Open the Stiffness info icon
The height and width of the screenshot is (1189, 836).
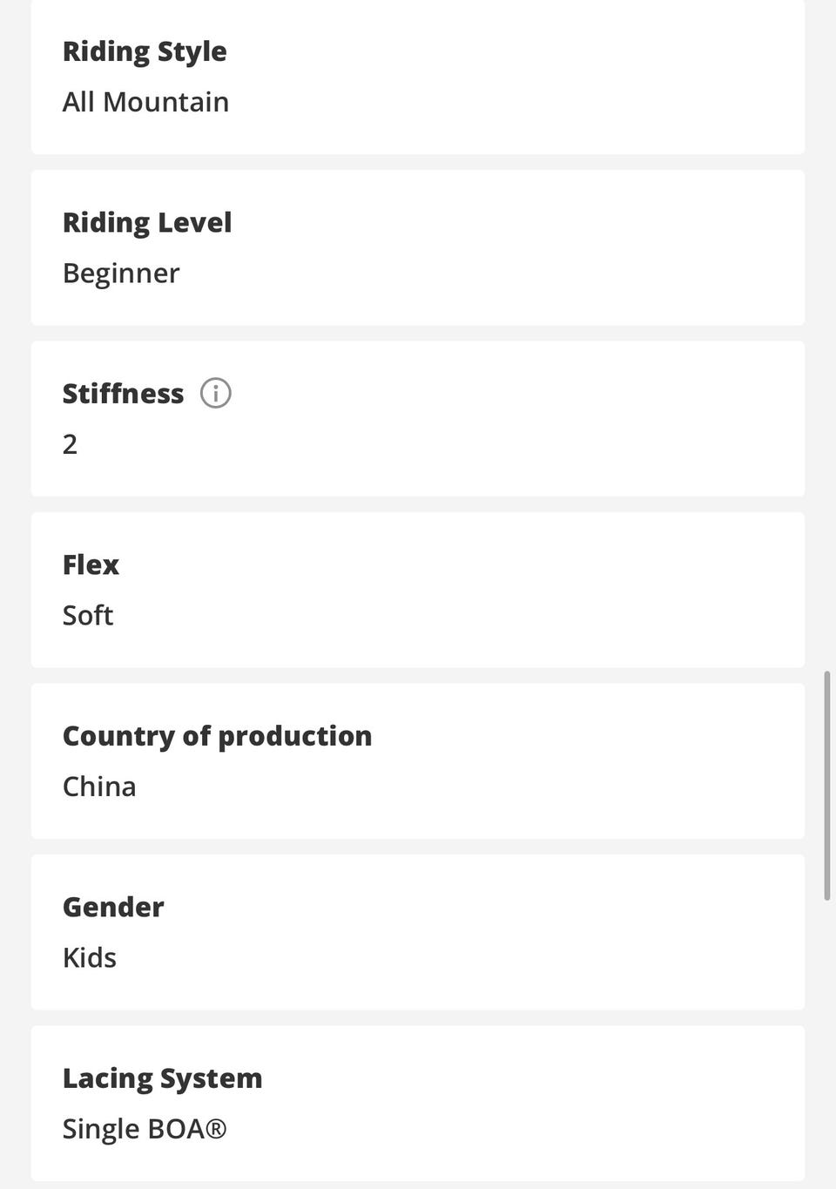215,393
